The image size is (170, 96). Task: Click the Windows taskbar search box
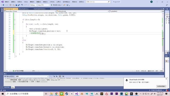[x=24, y=94]
